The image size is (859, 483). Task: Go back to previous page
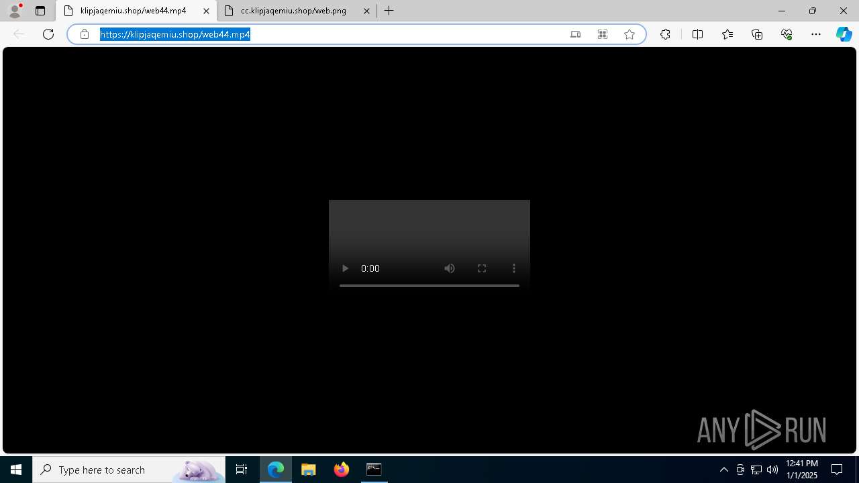(x=19, y=34)
